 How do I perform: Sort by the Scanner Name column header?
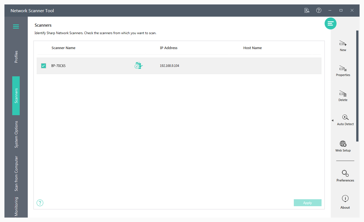pos(64,48)
